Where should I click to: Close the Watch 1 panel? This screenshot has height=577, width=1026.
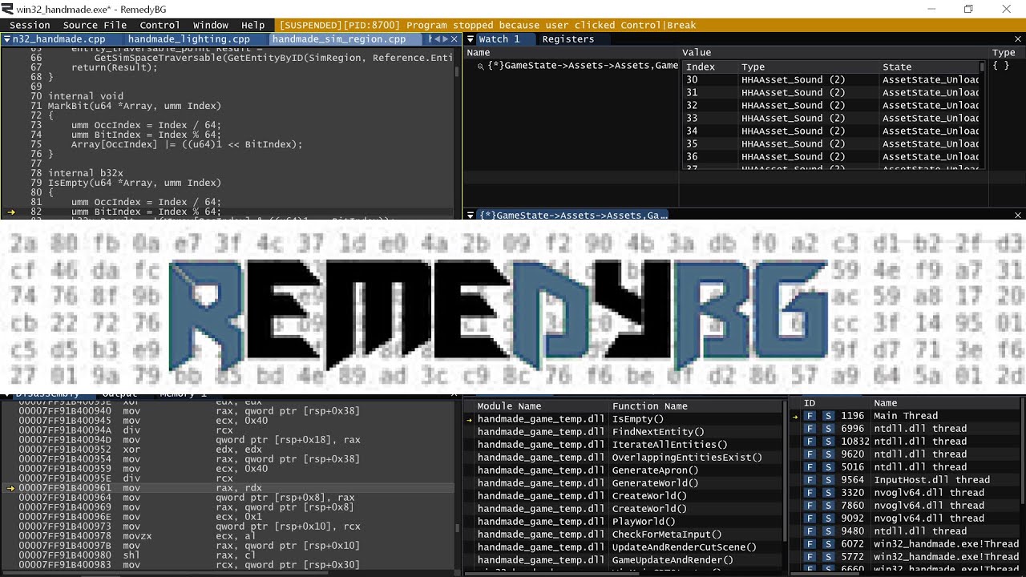(1019, 38)
